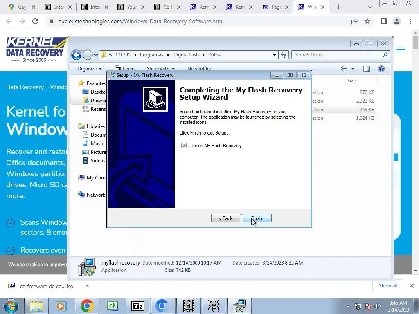Click the Size column header
The image size is (419, 314).
(351, 81)
